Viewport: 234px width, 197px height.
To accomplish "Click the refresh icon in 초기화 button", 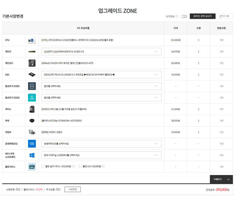I will click(x=221, y=16).
